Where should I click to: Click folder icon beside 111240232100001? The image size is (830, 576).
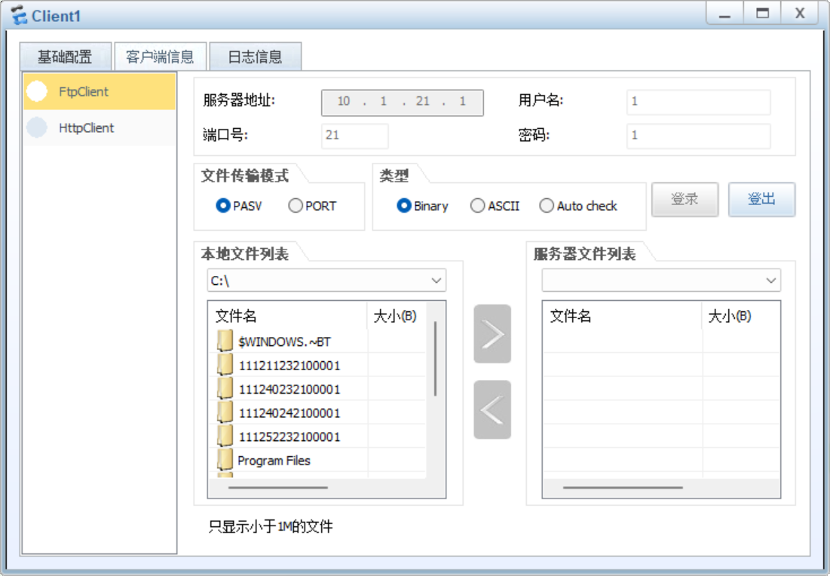click(225, 389)
